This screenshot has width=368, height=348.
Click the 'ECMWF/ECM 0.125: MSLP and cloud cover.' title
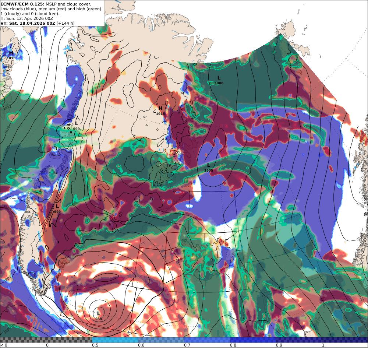[x=46, y=4]
